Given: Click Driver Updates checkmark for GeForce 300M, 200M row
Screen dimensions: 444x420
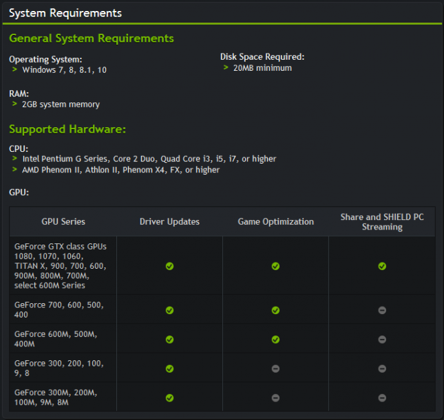Looking at the screenshot, I should coord(169,398).
